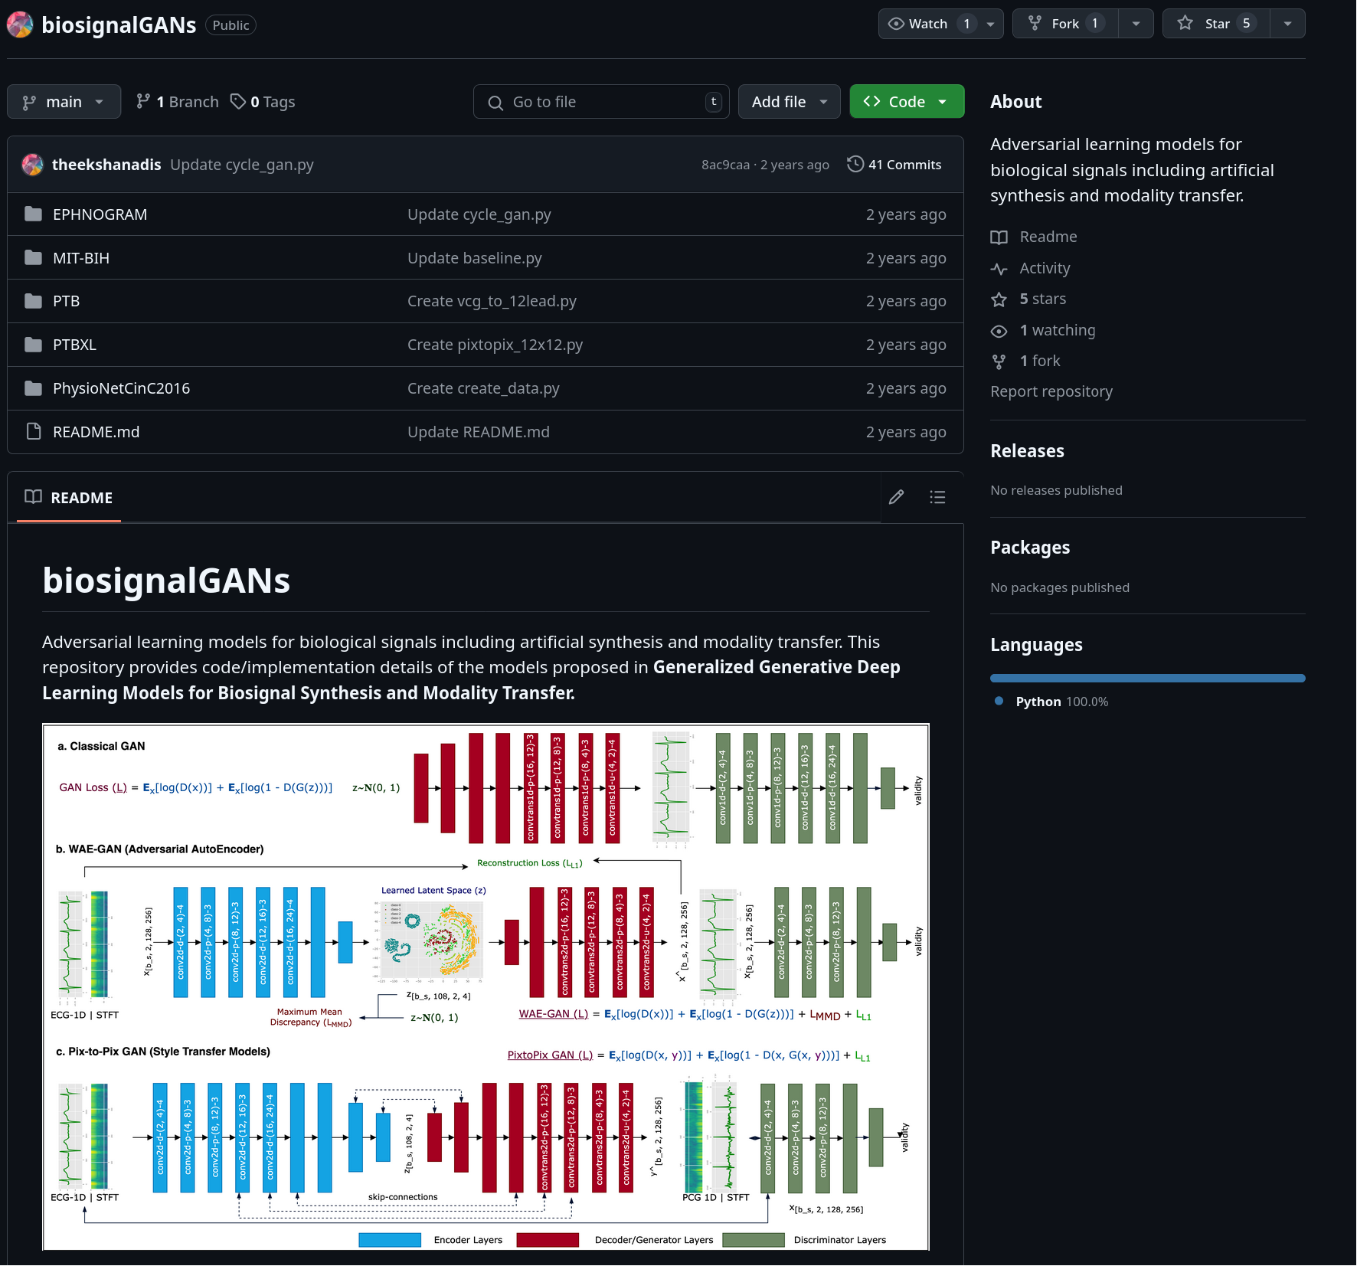Screen dimensions: 1357x1266
Task: Open the Add file dropdown
Action: click(789, 102)
